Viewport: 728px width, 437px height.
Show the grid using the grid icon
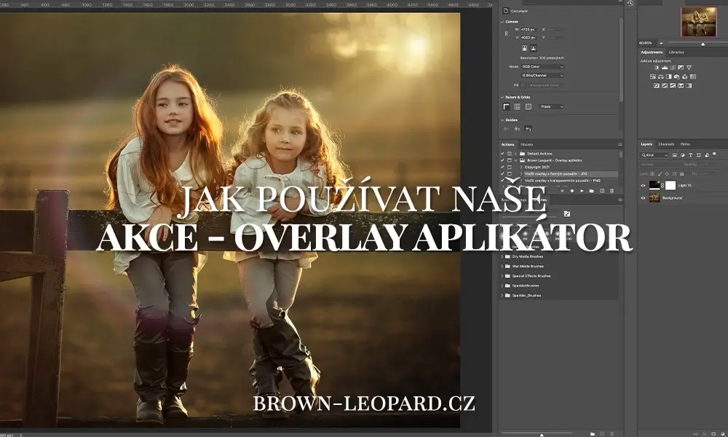click(517, 106)
